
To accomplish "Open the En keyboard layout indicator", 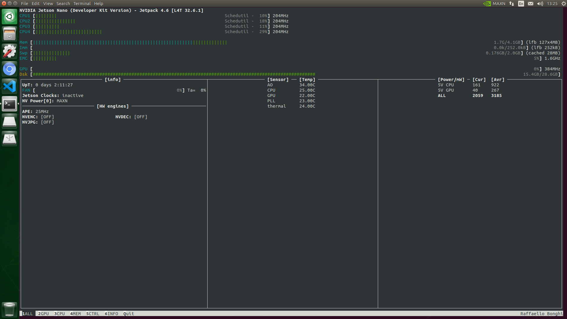I will (x=521, y=4).
